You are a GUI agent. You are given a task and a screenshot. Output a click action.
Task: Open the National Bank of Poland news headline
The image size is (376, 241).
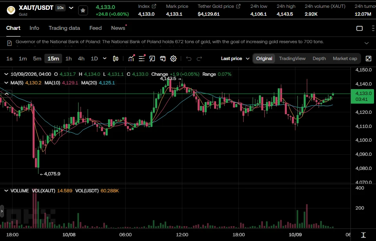coord(170,42)
